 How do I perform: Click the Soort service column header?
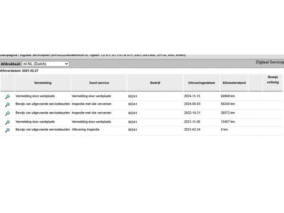pyautogui.click(x=99, y=83)
